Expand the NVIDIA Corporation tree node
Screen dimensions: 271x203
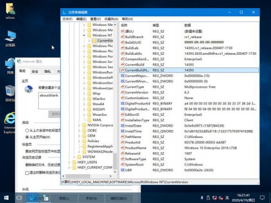pyautogui.click(x=79, y=125)
